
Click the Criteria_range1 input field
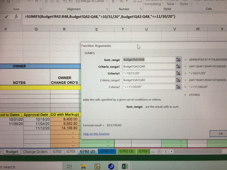149,66
